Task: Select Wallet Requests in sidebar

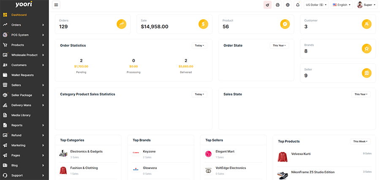Action: (x=24, y=75)
